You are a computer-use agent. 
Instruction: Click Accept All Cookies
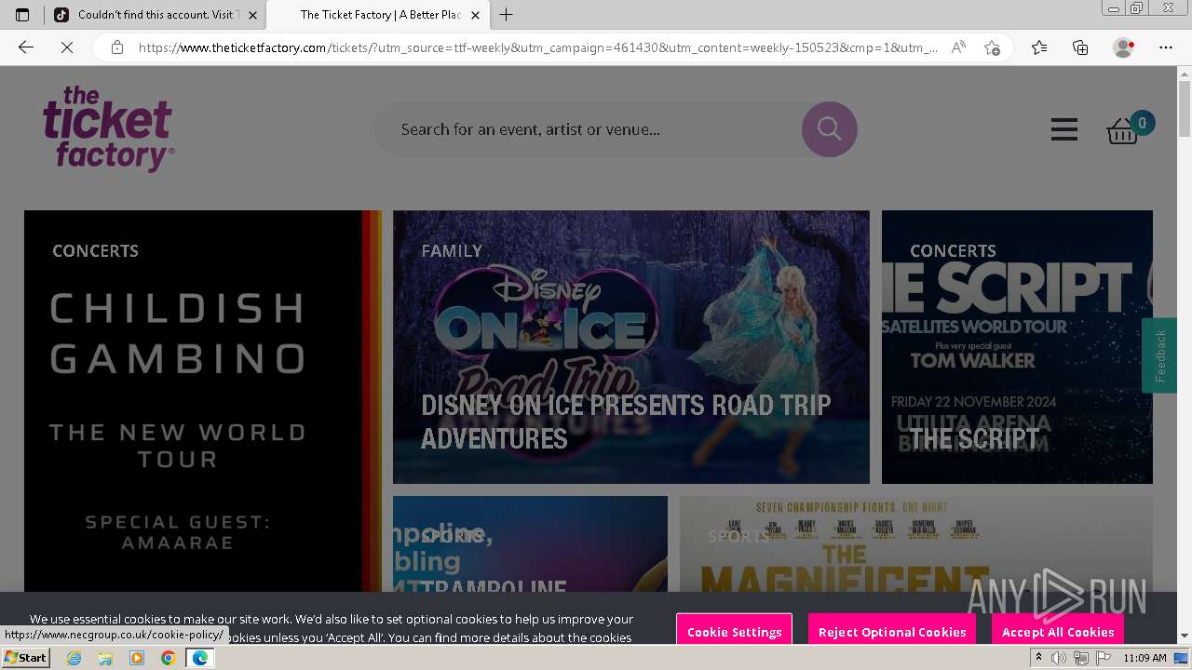click(x=1058, y=631)
